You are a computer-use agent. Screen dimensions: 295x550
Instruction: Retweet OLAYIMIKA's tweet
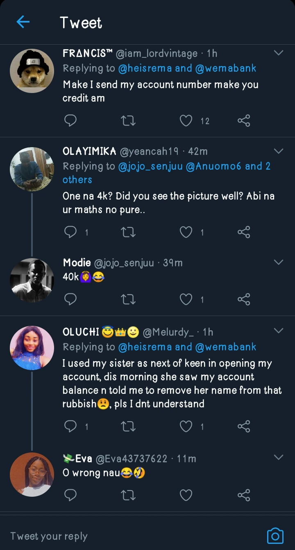point(129,232)
